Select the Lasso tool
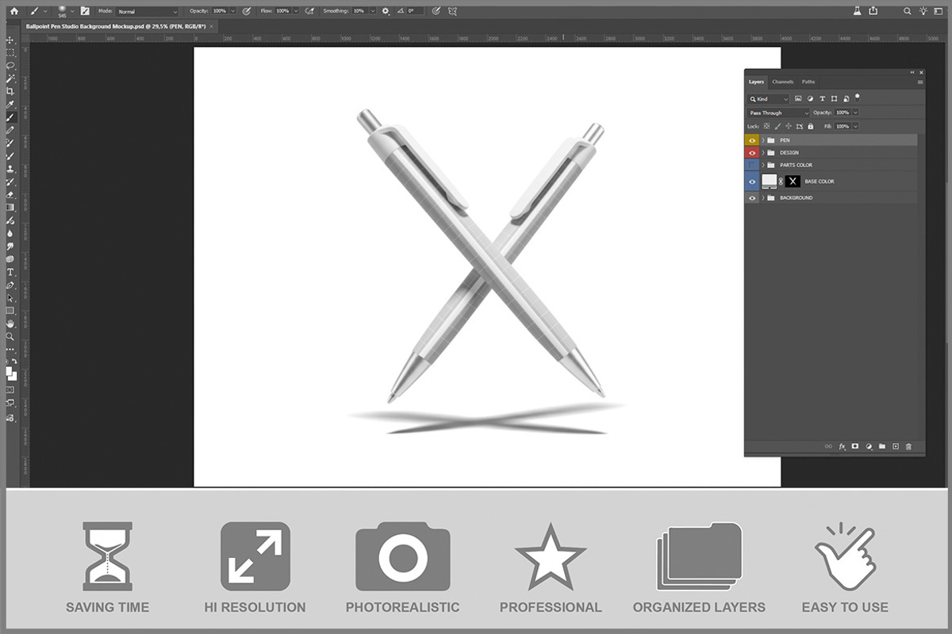Viewport: 952px width, 634px height. 10,65
